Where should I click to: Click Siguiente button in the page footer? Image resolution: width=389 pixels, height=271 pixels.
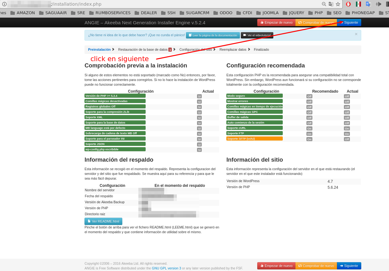click(x=349, y=266)
